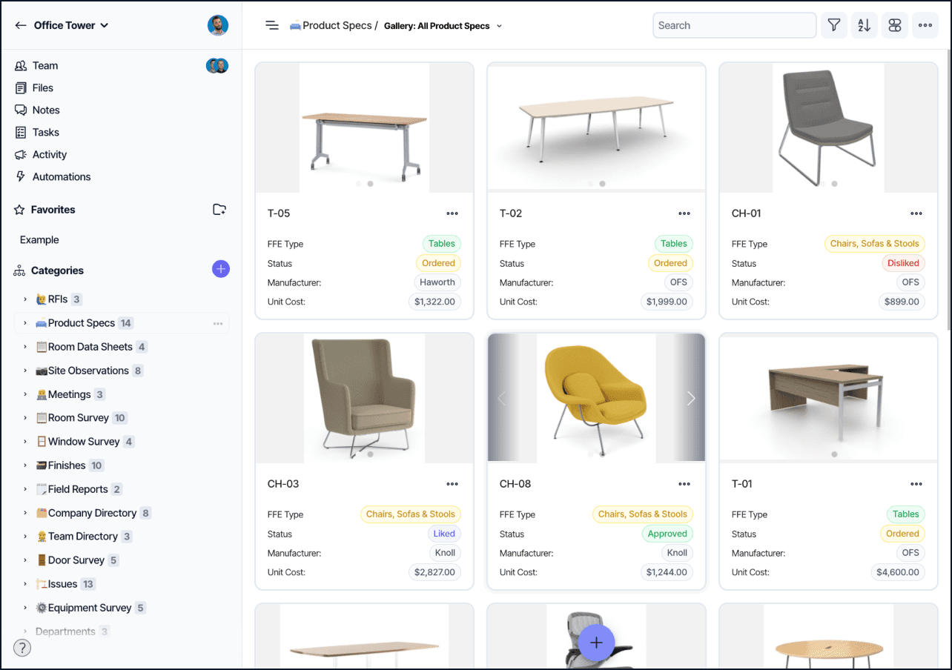Click the floating add record plus button

(597, 643)
